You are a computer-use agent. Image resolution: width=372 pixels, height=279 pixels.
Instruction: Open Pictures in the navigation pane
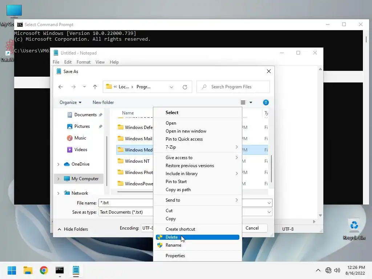[x=82, y=126]
